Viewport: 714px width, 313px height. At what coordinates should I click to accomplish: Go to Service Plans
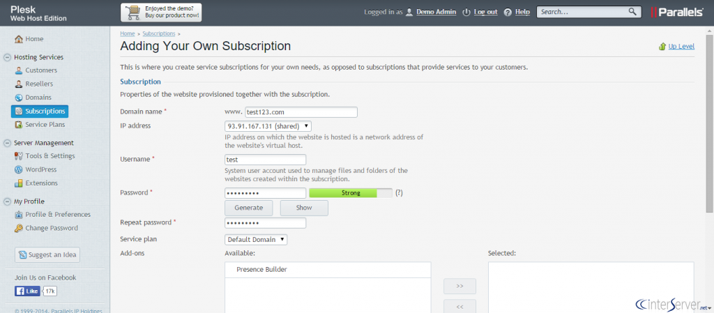(45, 125)
